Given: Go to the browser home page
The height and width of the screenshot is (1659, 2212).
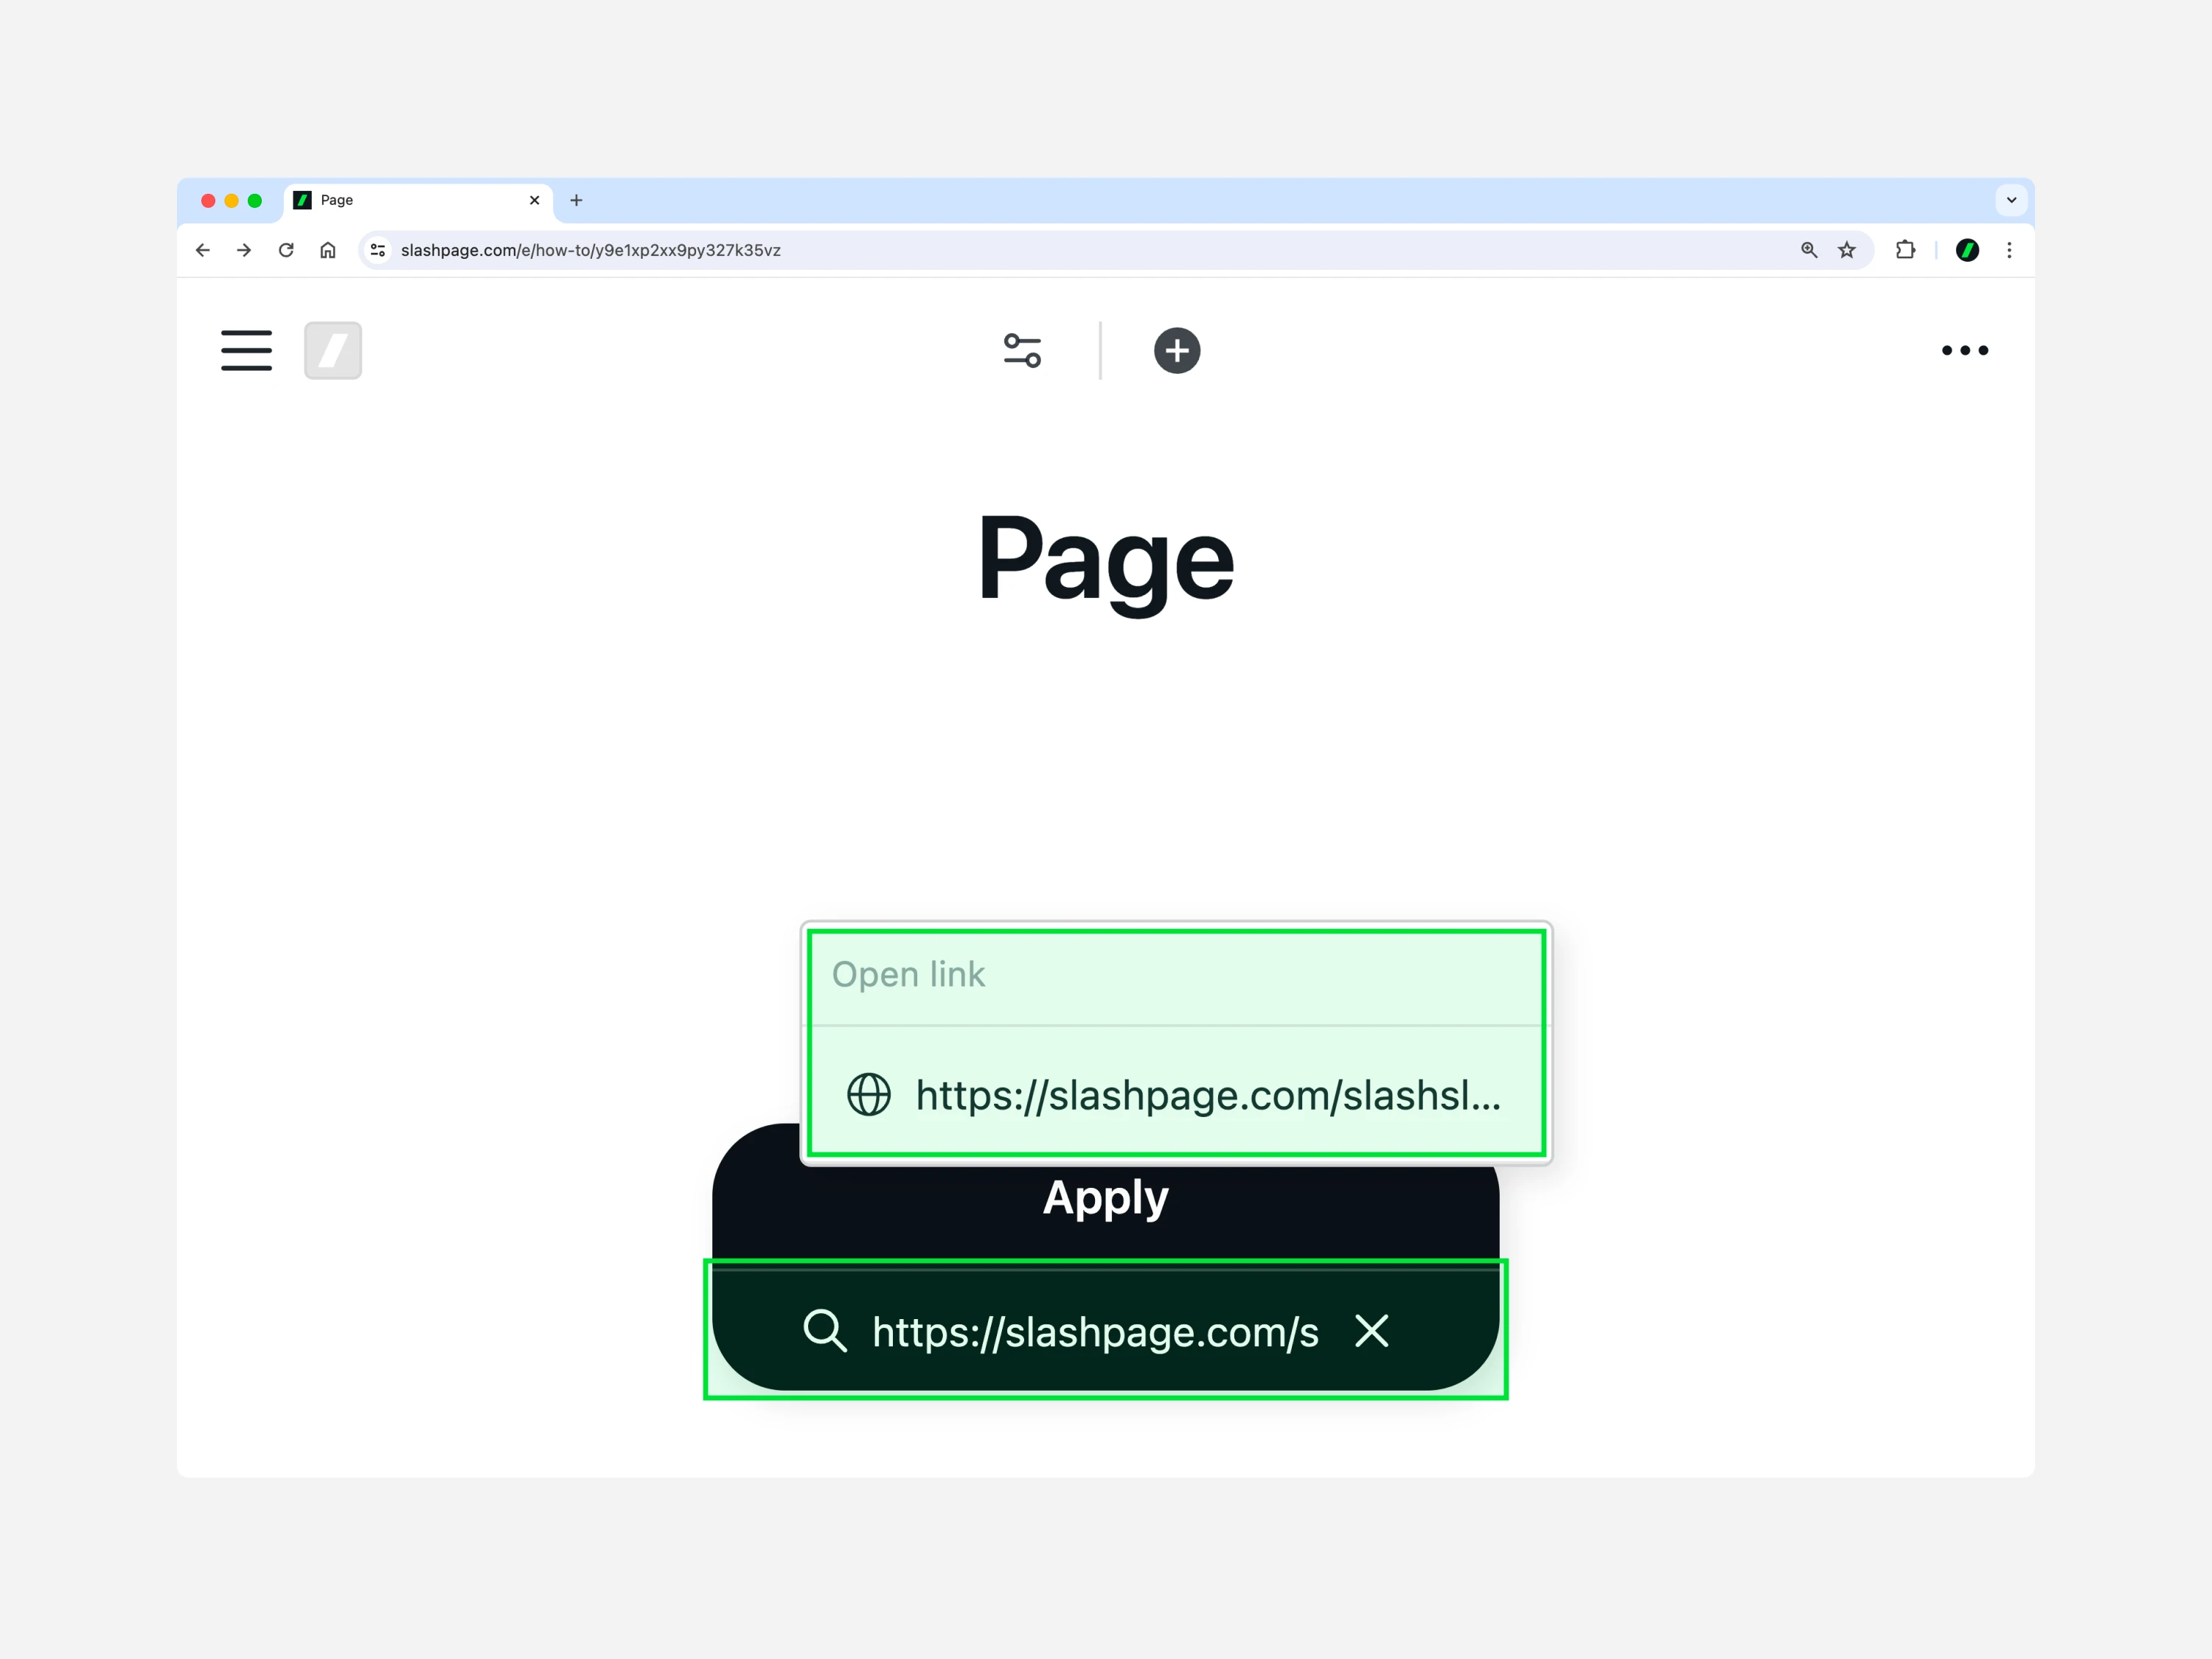Looking at the screenshot, I should (x=328, y=250).
